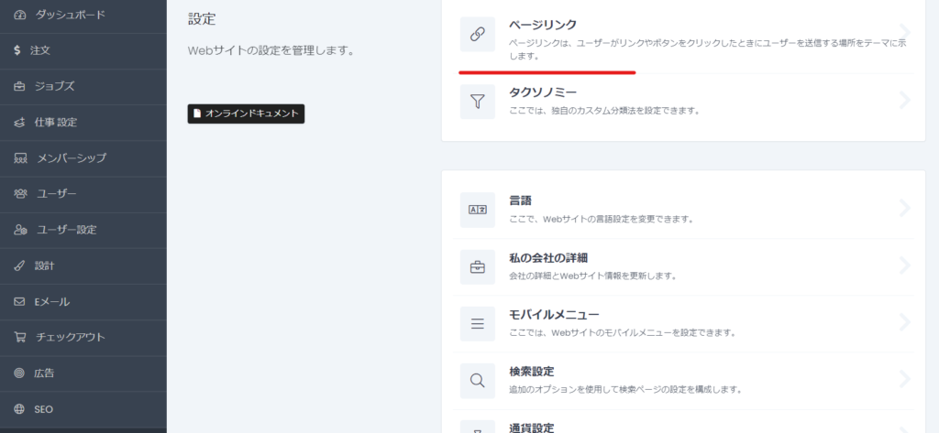Click the cart icon beside チェックアウト
Image resolution: width=939 pixels, height=433 pixels.
pyautogui.click(x=19, y=337)
